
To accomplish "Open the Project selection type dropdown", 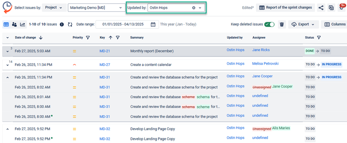I will click(54, 8).
